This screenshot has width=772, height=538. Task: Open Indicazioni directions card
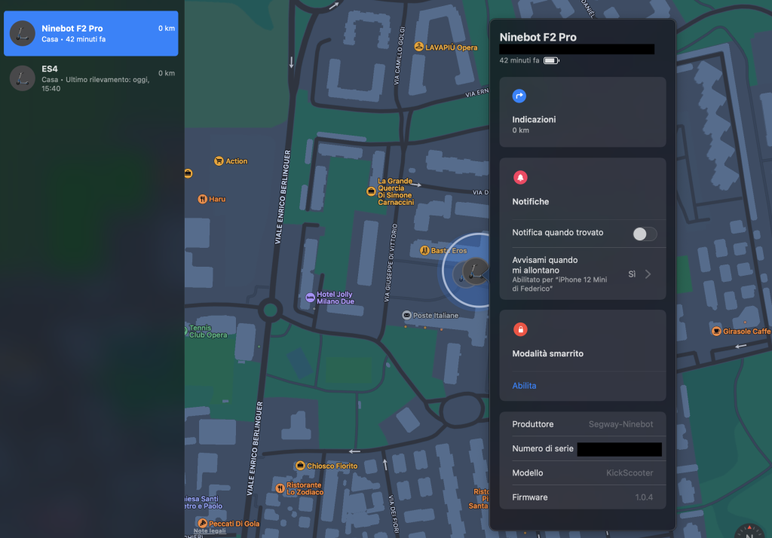(x=583, y=112)
